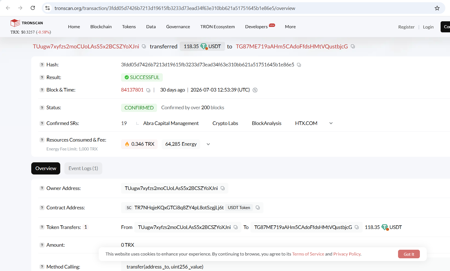
Task: Copy the recipient address in the header
Action: (x=353, y=46)
